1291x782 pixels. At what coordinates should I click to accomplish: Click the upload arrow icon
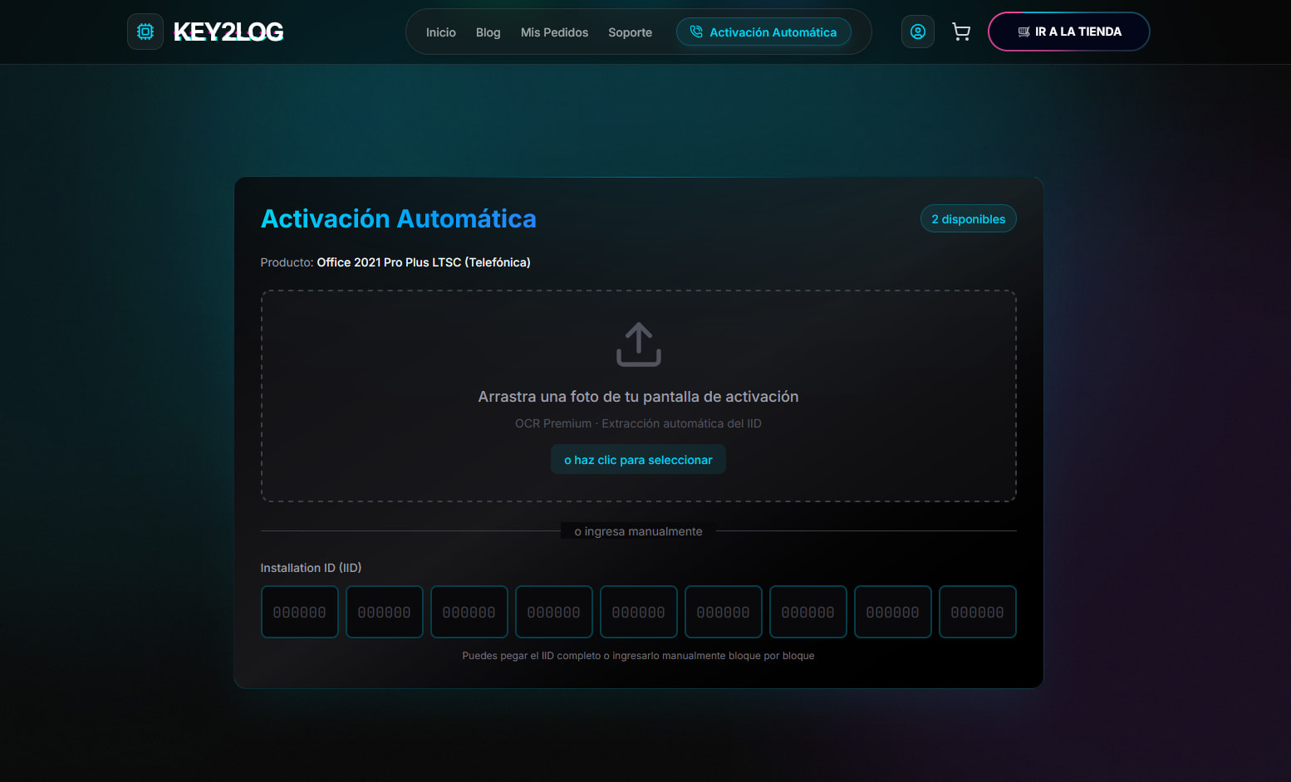639,345
